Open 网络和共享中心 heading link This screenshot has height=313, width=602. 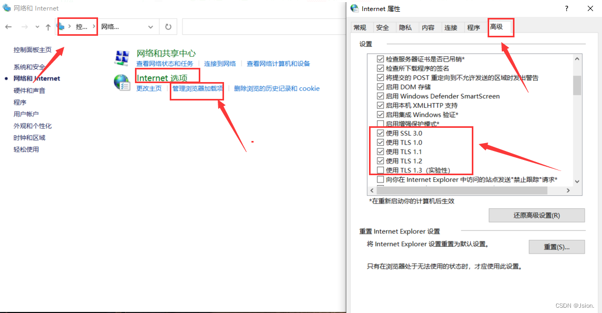(166, 53)
